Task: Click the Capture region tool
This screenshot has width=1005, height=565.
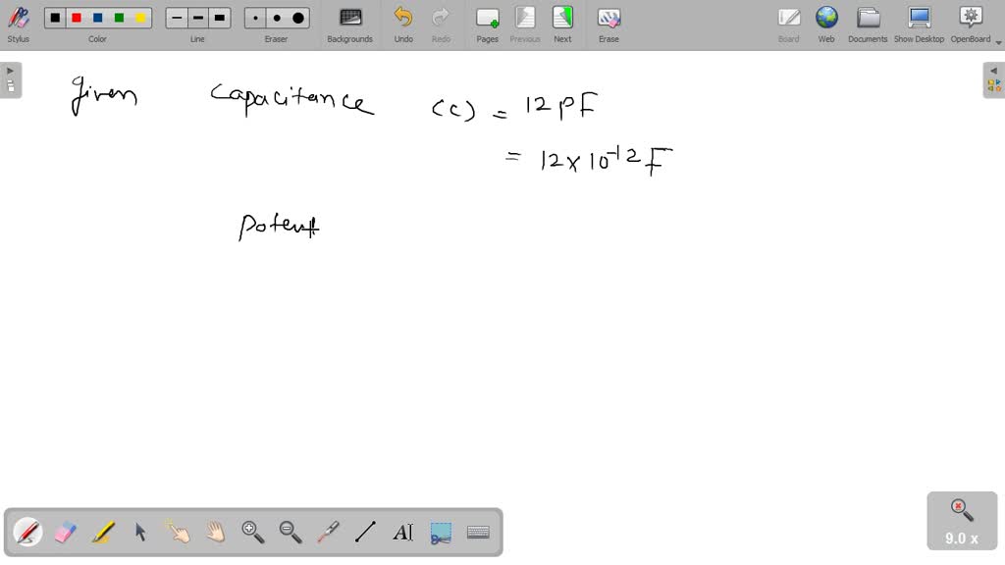Action: (x=441, y=532)
